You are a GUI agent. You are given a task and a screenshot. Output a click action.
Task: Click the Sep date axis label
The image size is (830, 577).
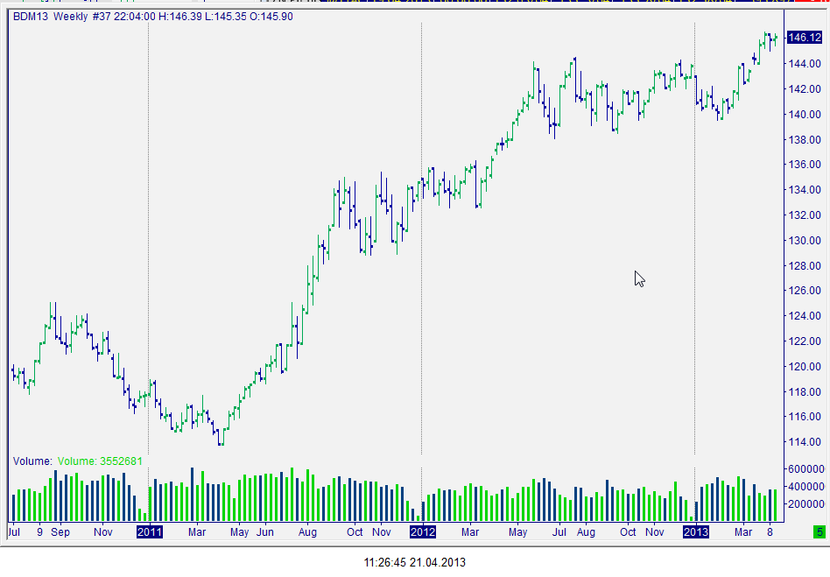click(x=60, y=532)
